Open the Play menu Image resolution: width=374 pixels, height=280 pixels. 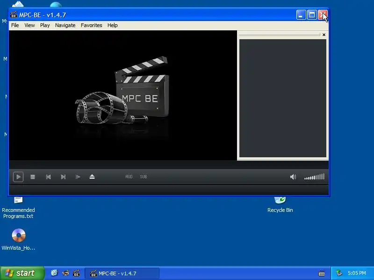click(45, 25)
